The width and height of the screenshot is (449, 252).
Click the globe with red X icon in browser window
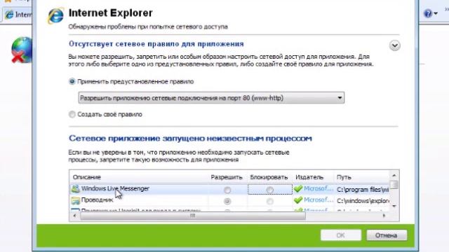pyautogui.click(x=22, y=50)
